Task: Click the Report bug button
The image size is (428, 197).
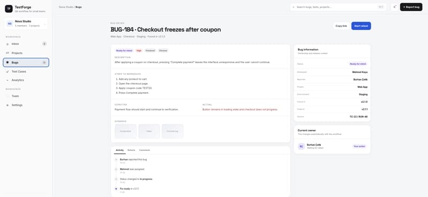Action: tap(411, 7)
